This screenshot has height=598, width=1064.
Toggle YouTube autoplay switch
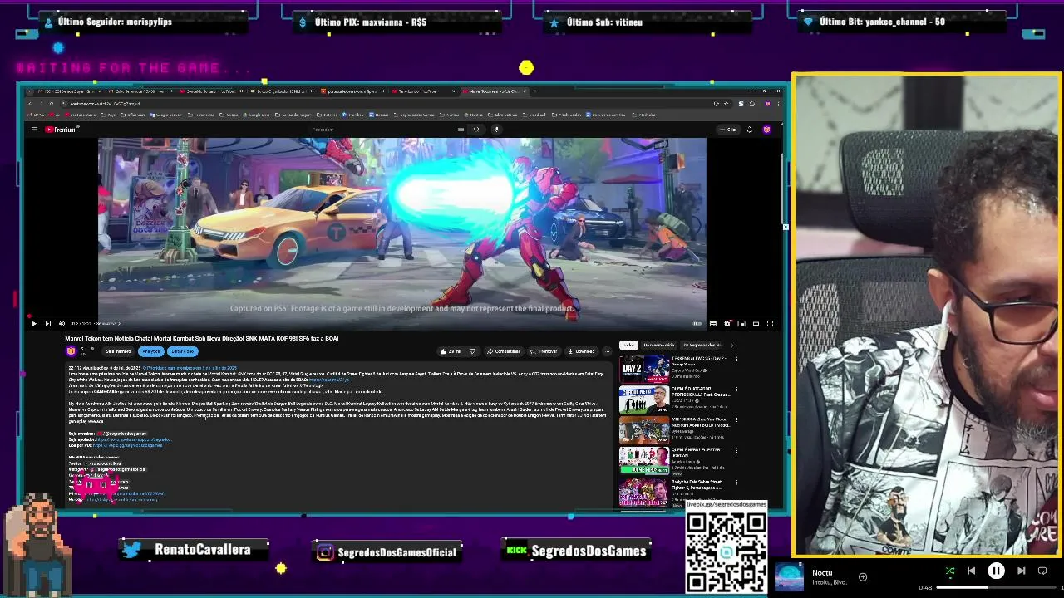(697, 324)
